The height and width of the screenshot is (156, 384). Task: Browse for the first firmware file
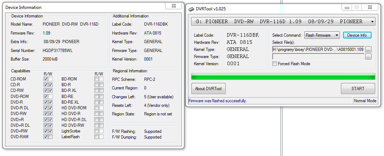(368, 50)
